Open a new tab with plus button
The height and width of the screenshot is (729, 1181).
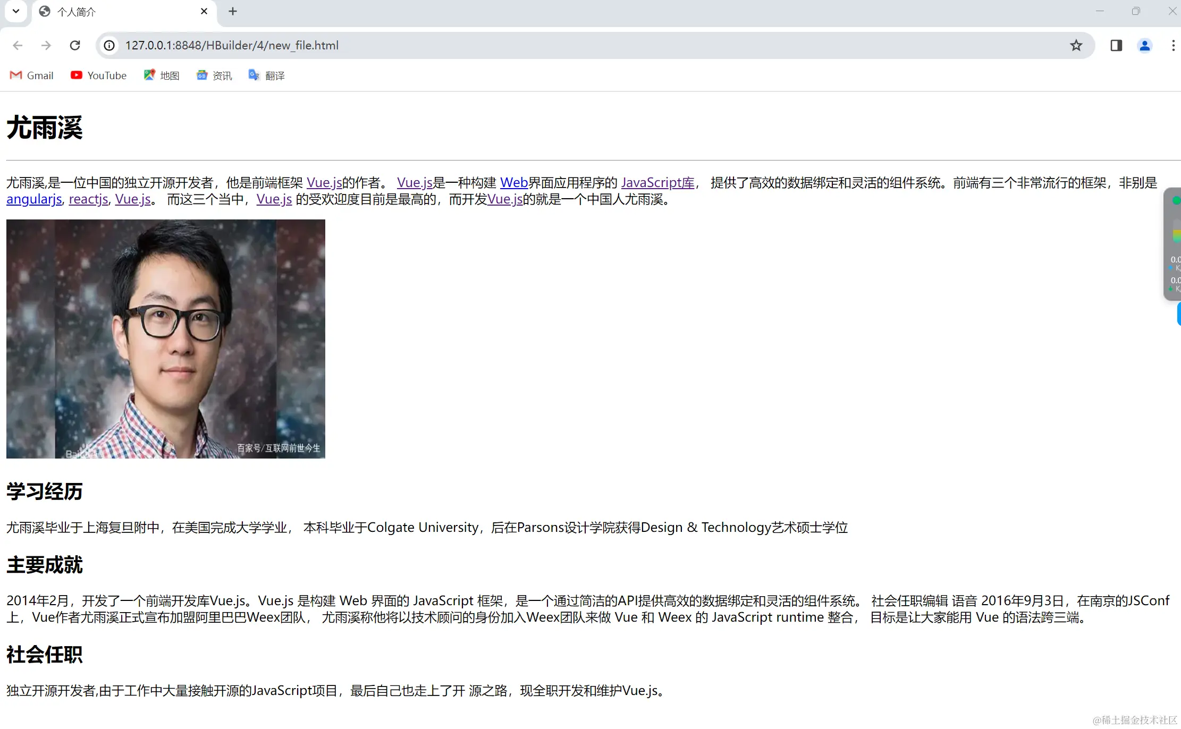pyautogui.click(x=233, y=11)
